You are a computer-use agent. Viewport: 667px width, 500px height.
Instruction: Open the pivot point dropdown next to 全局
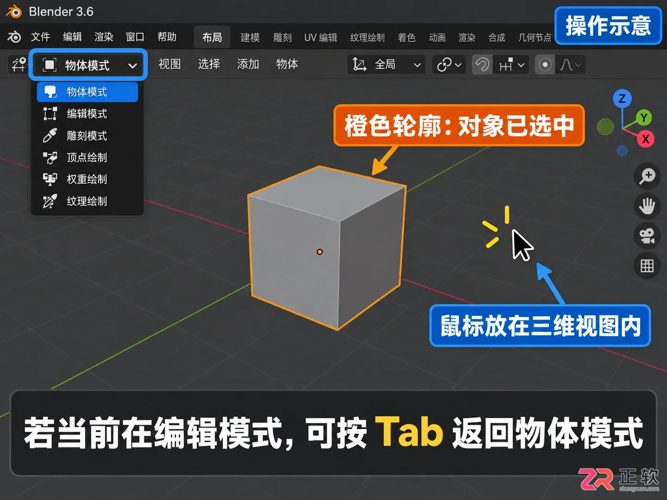click(x=449, y=65)
